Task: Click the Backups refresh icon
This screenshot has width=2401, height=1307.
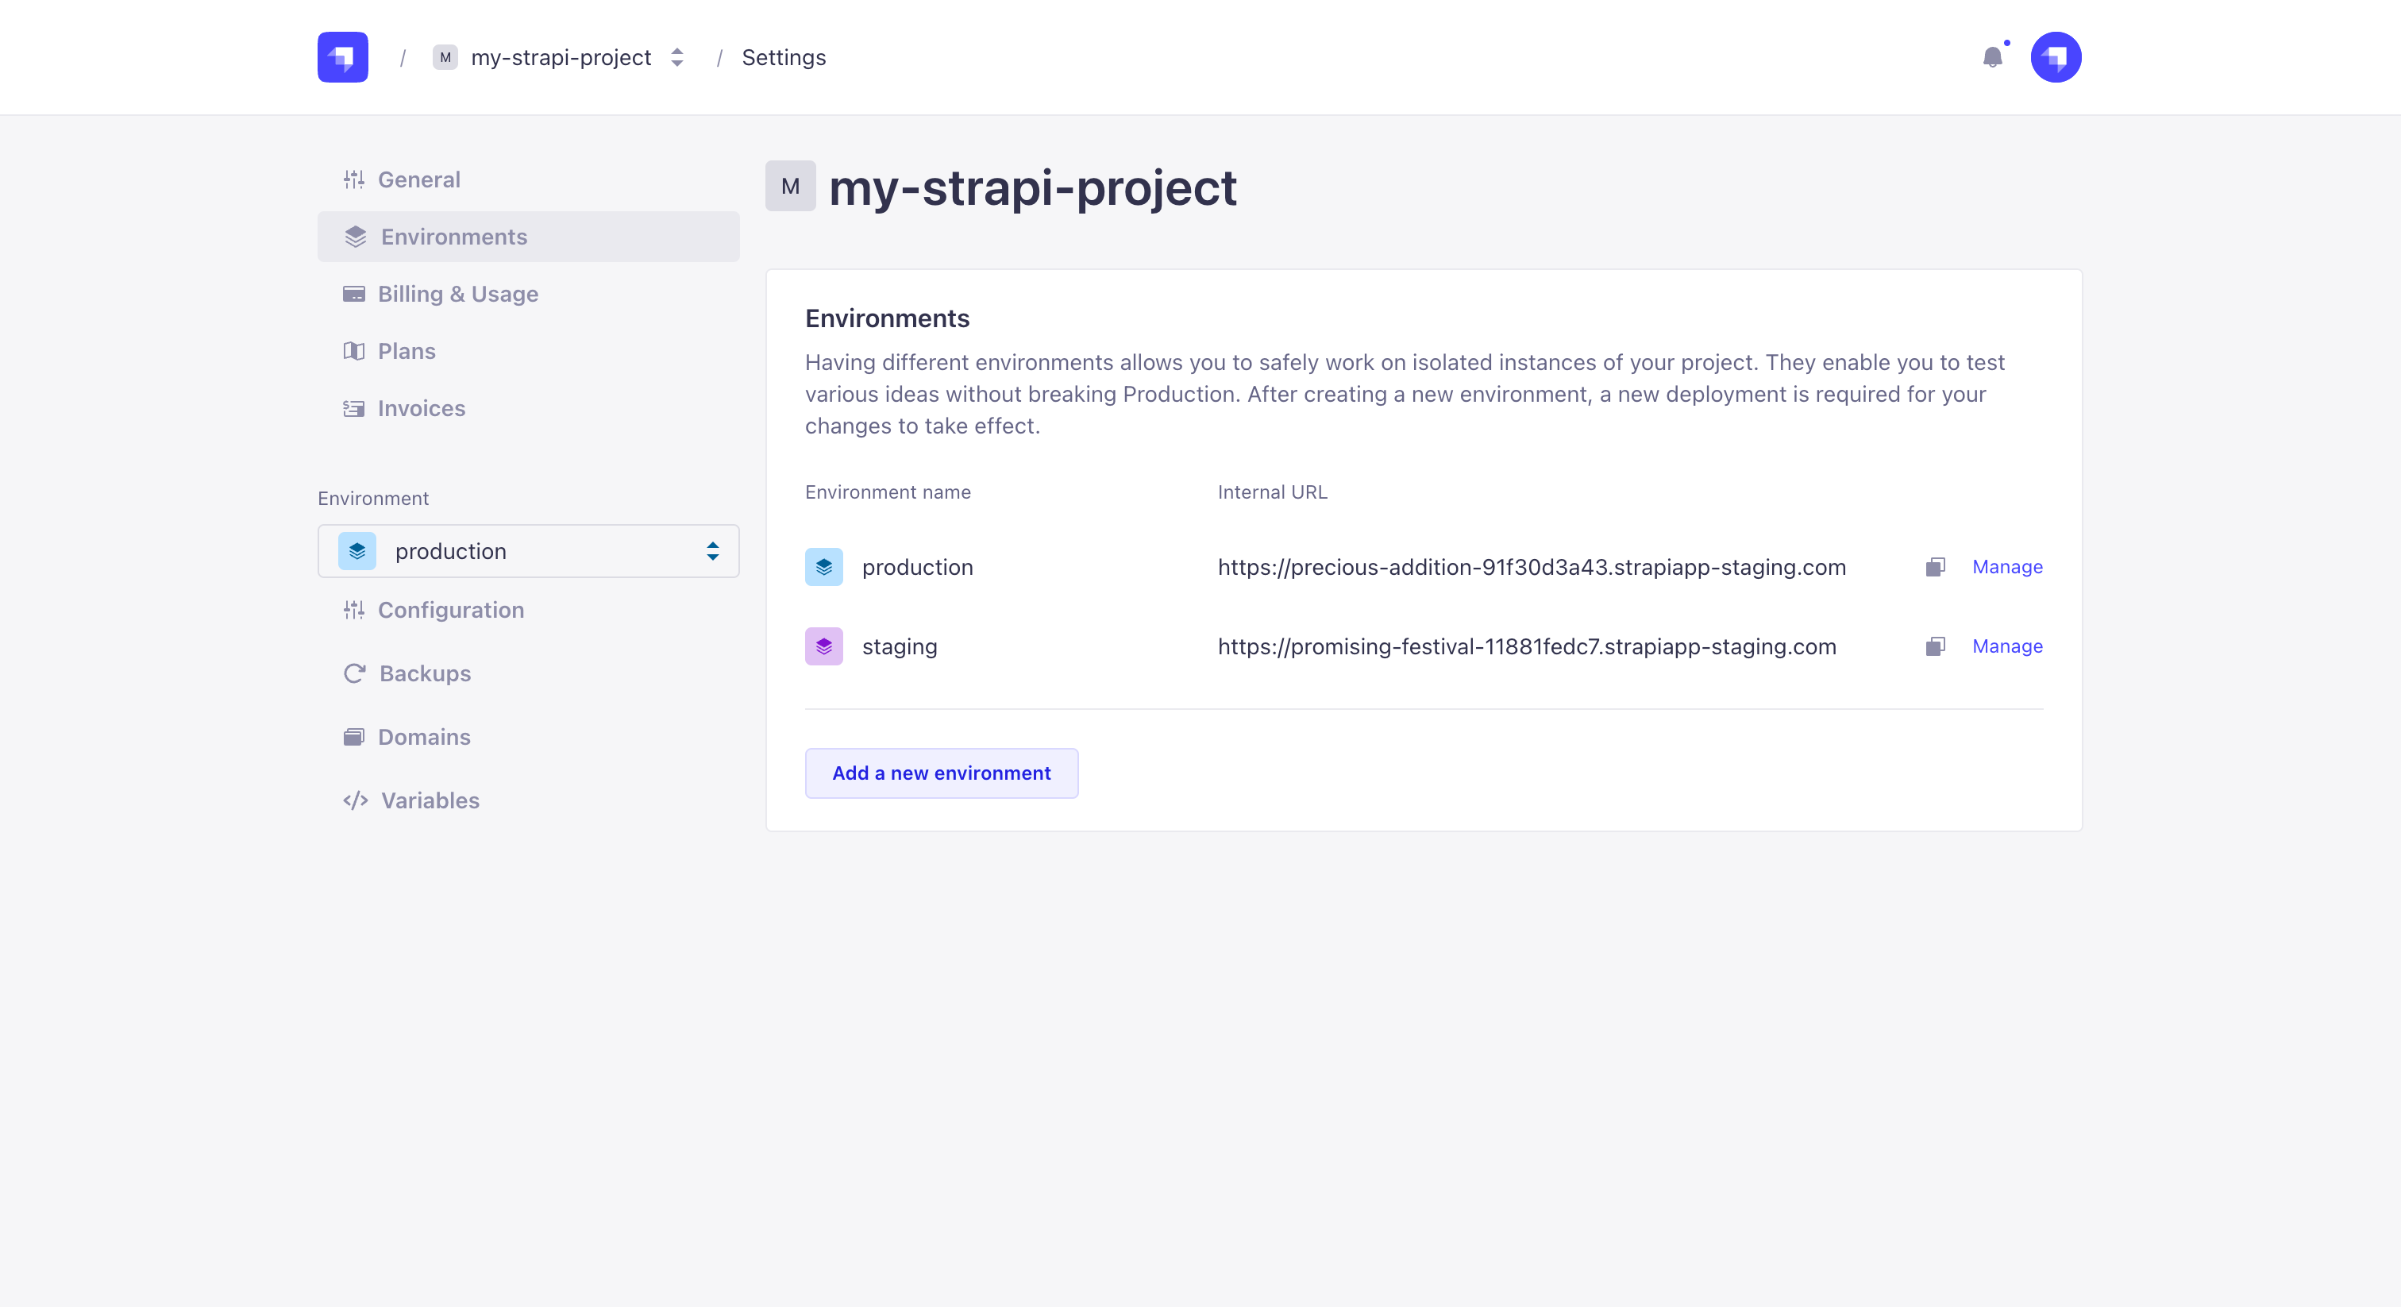Action: pos(354,673)
